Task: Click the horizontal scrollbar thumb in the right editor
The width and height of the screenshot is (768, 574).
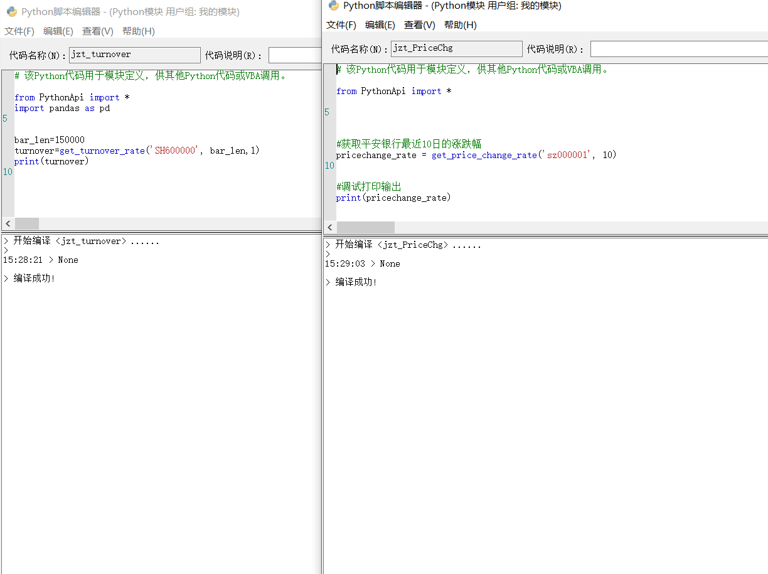Action: [366, 227]
